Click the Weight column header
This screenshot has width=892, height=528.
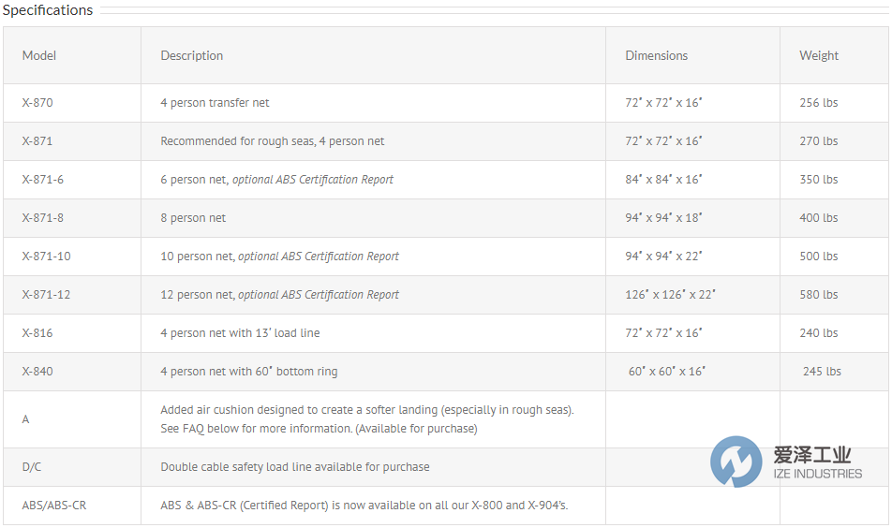point(819,55)
